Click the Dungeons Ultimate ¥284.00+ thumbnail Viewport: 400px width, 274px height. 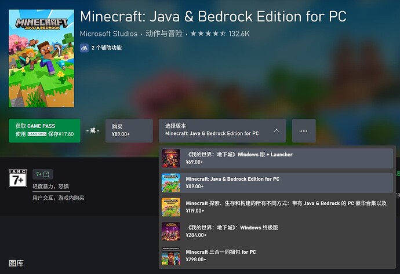(x=171, y=232)
